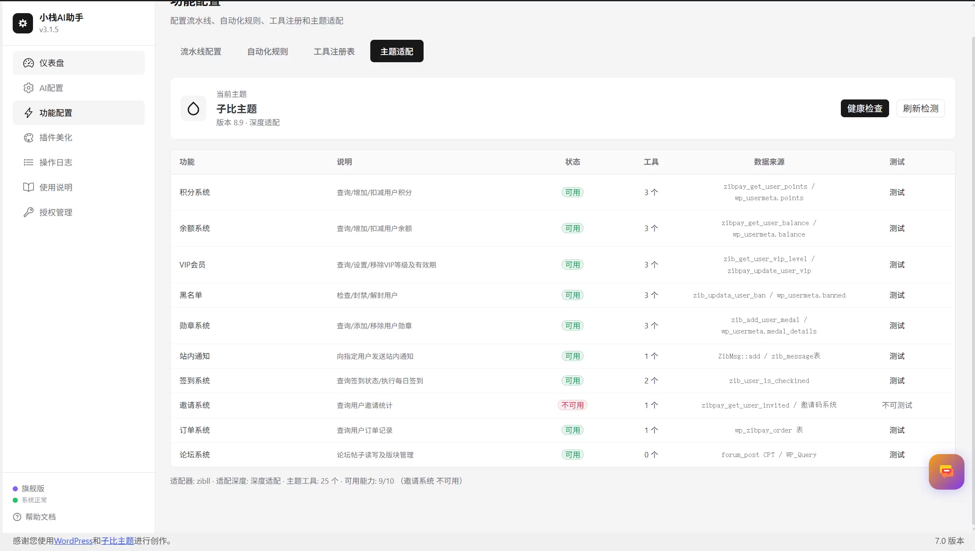Open the 插件美化 palette icon
Viewport: 975px width, 551px height.
tap(28, 138)
